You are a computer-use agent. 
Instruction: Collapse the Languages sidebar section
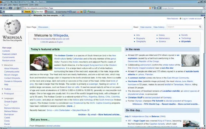(8, 98)
